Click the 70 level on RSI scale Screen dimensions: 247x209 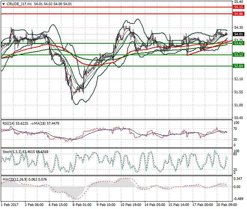[236, 129]
